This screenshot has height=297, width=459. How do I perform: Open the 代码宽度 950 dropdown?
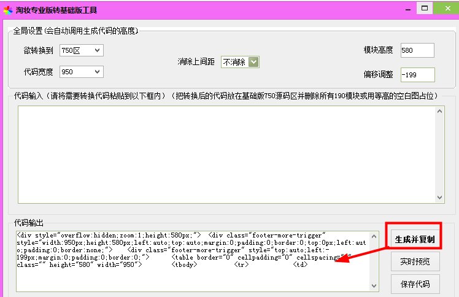(82, 72)
